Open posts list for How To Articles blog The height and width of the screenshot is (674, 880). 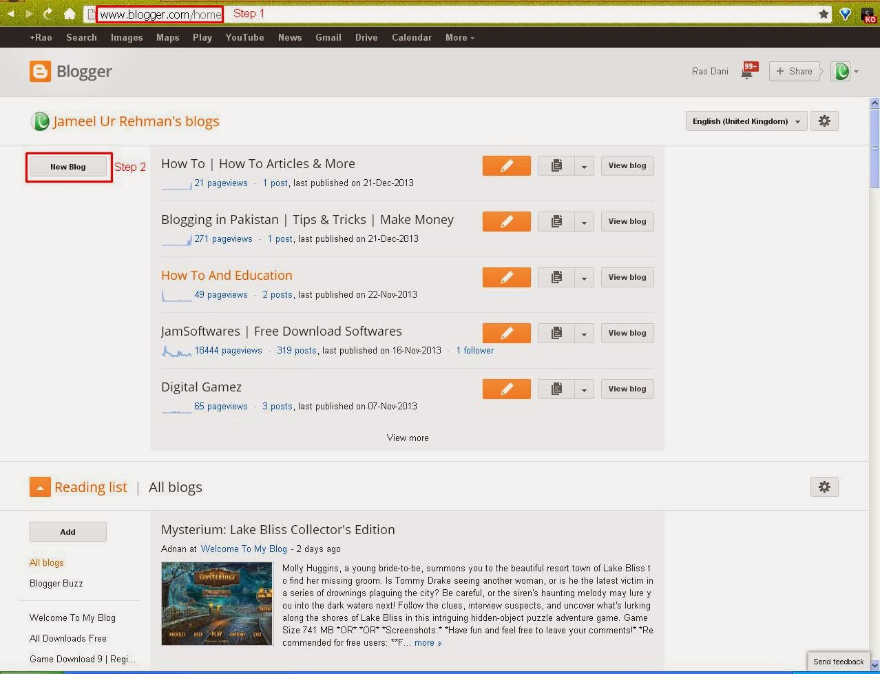click(x=556, y=165)
